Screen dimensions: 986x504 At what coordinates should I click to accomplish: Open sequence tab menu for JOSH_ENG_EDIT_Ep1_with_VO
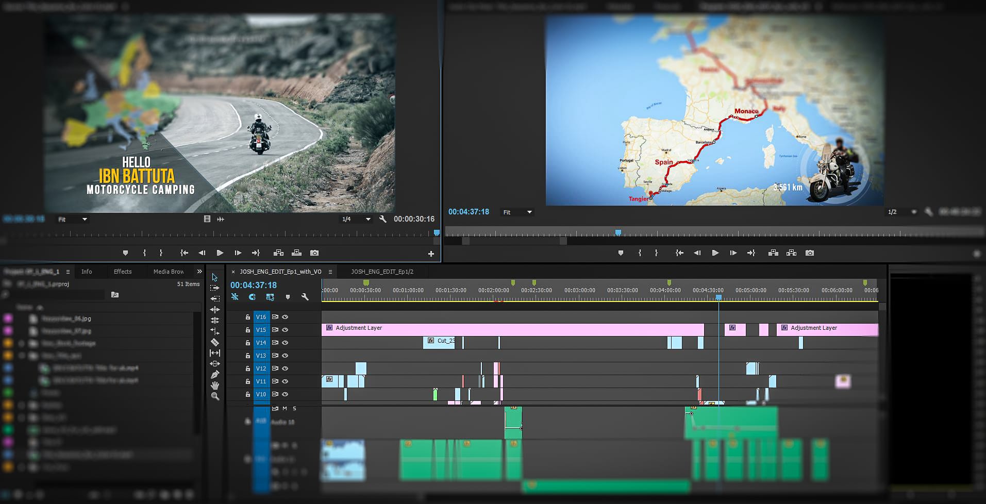pyautogui.click(x=330, y=272)
